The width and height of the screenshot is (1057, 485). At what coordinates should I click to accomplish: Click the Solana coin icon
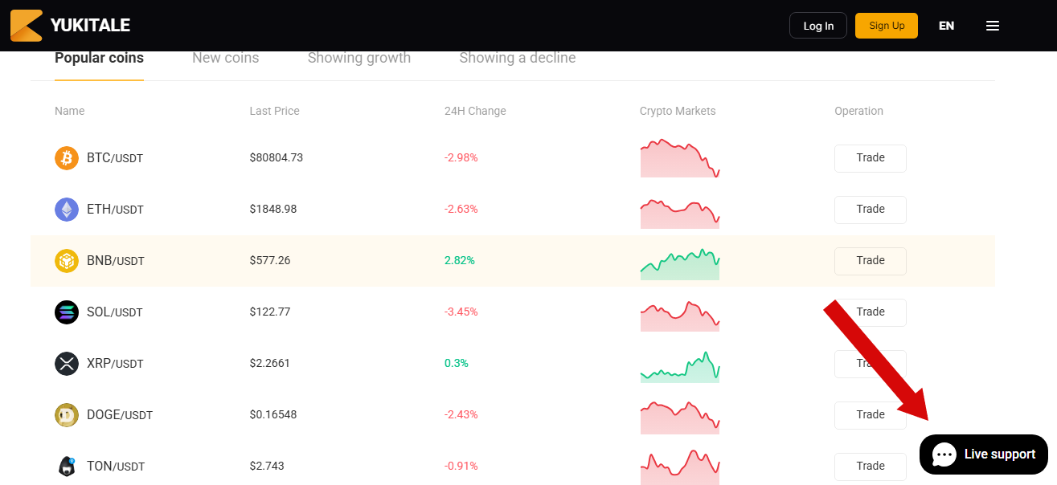tap(67, 312)
